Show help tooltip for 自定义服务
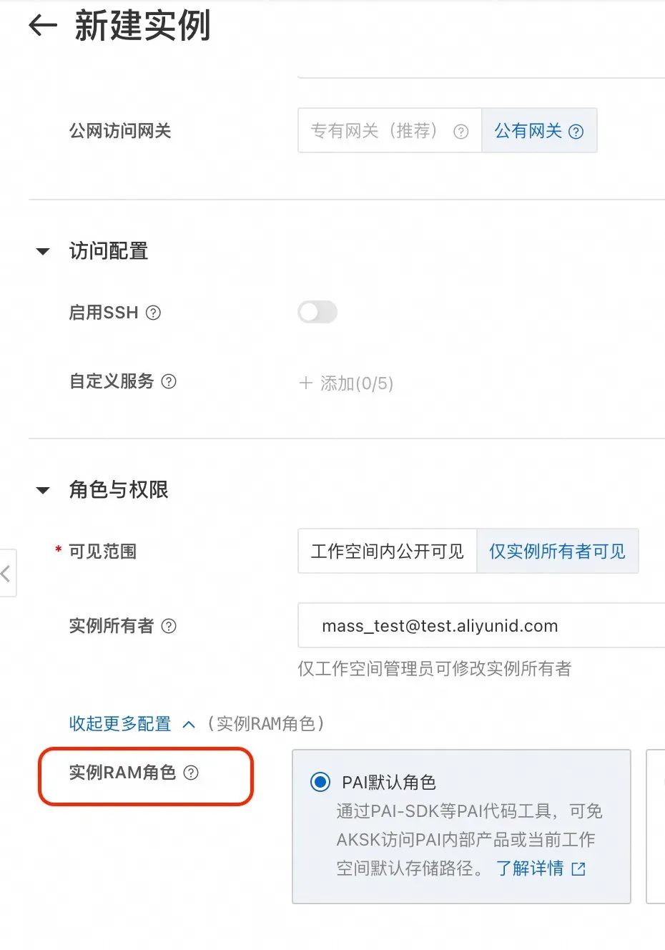Screen dimensions: 665x950 [169, 381]
